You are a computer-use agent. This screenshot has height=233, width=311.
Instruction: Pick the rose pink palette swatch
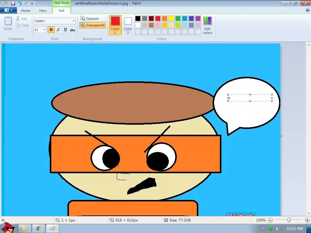pos(158,25)
